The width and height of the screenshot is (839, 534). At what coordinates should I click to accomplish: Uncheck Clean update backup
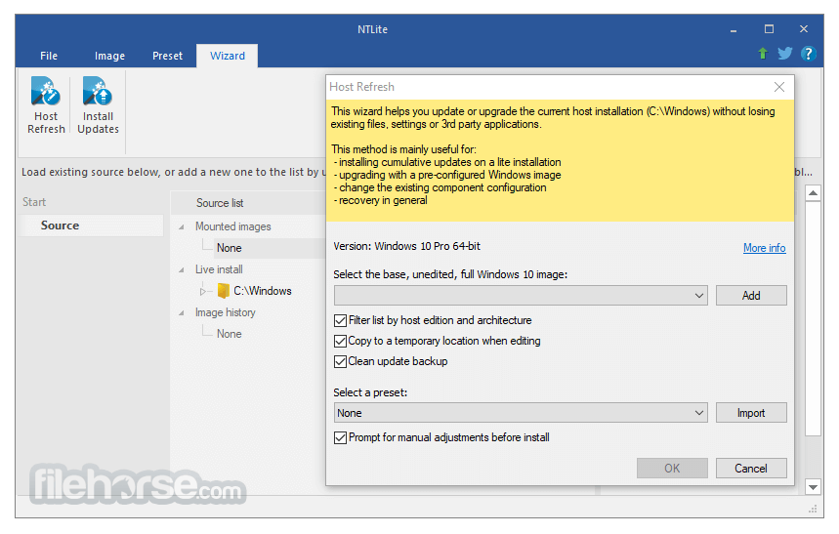pos(340,362)
